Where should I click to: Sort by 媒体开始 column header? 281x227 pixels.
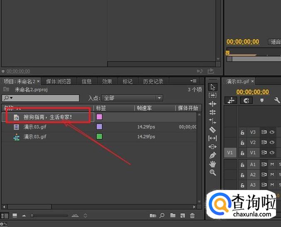click(188, 108)
